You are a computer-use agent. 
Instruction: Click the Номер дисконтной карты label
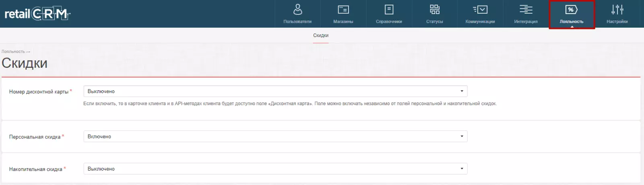tap(39, 91)
